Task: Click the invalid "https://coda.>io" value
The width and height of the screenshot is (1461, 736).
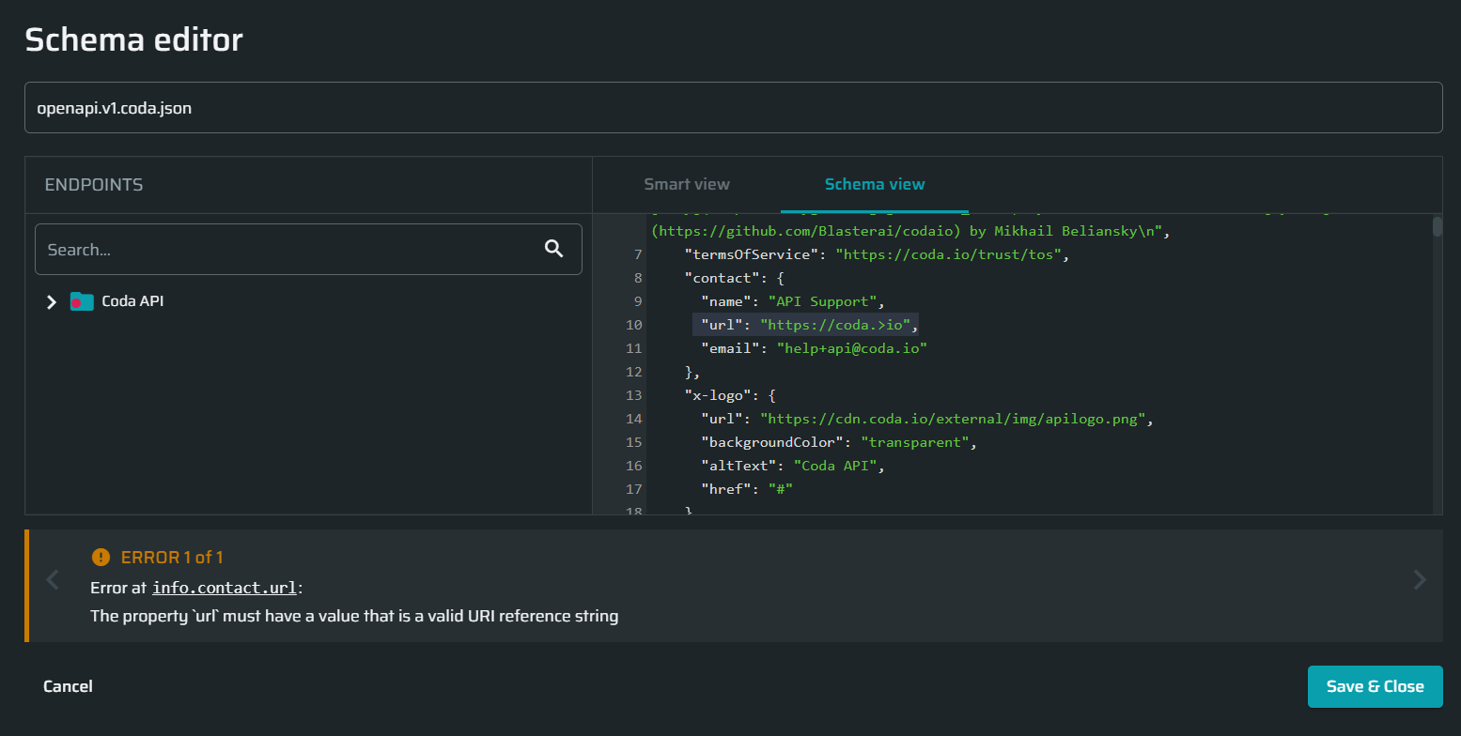Action: 834,325
